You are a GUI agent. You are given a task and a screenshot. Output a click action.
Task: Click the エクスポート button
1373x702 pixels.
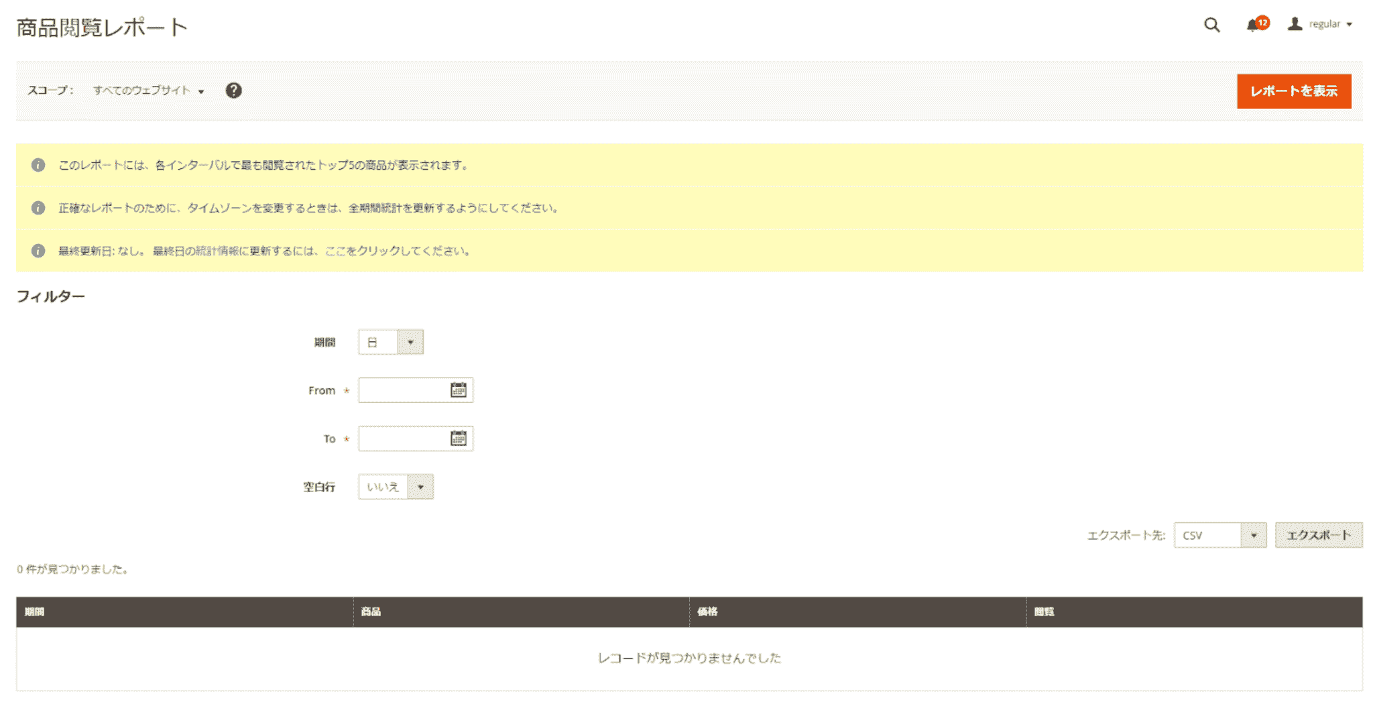pos(1318,535)
